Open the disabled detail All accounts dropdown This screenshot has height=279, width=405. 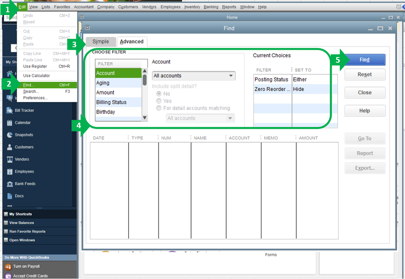click(x=200, y=118)
